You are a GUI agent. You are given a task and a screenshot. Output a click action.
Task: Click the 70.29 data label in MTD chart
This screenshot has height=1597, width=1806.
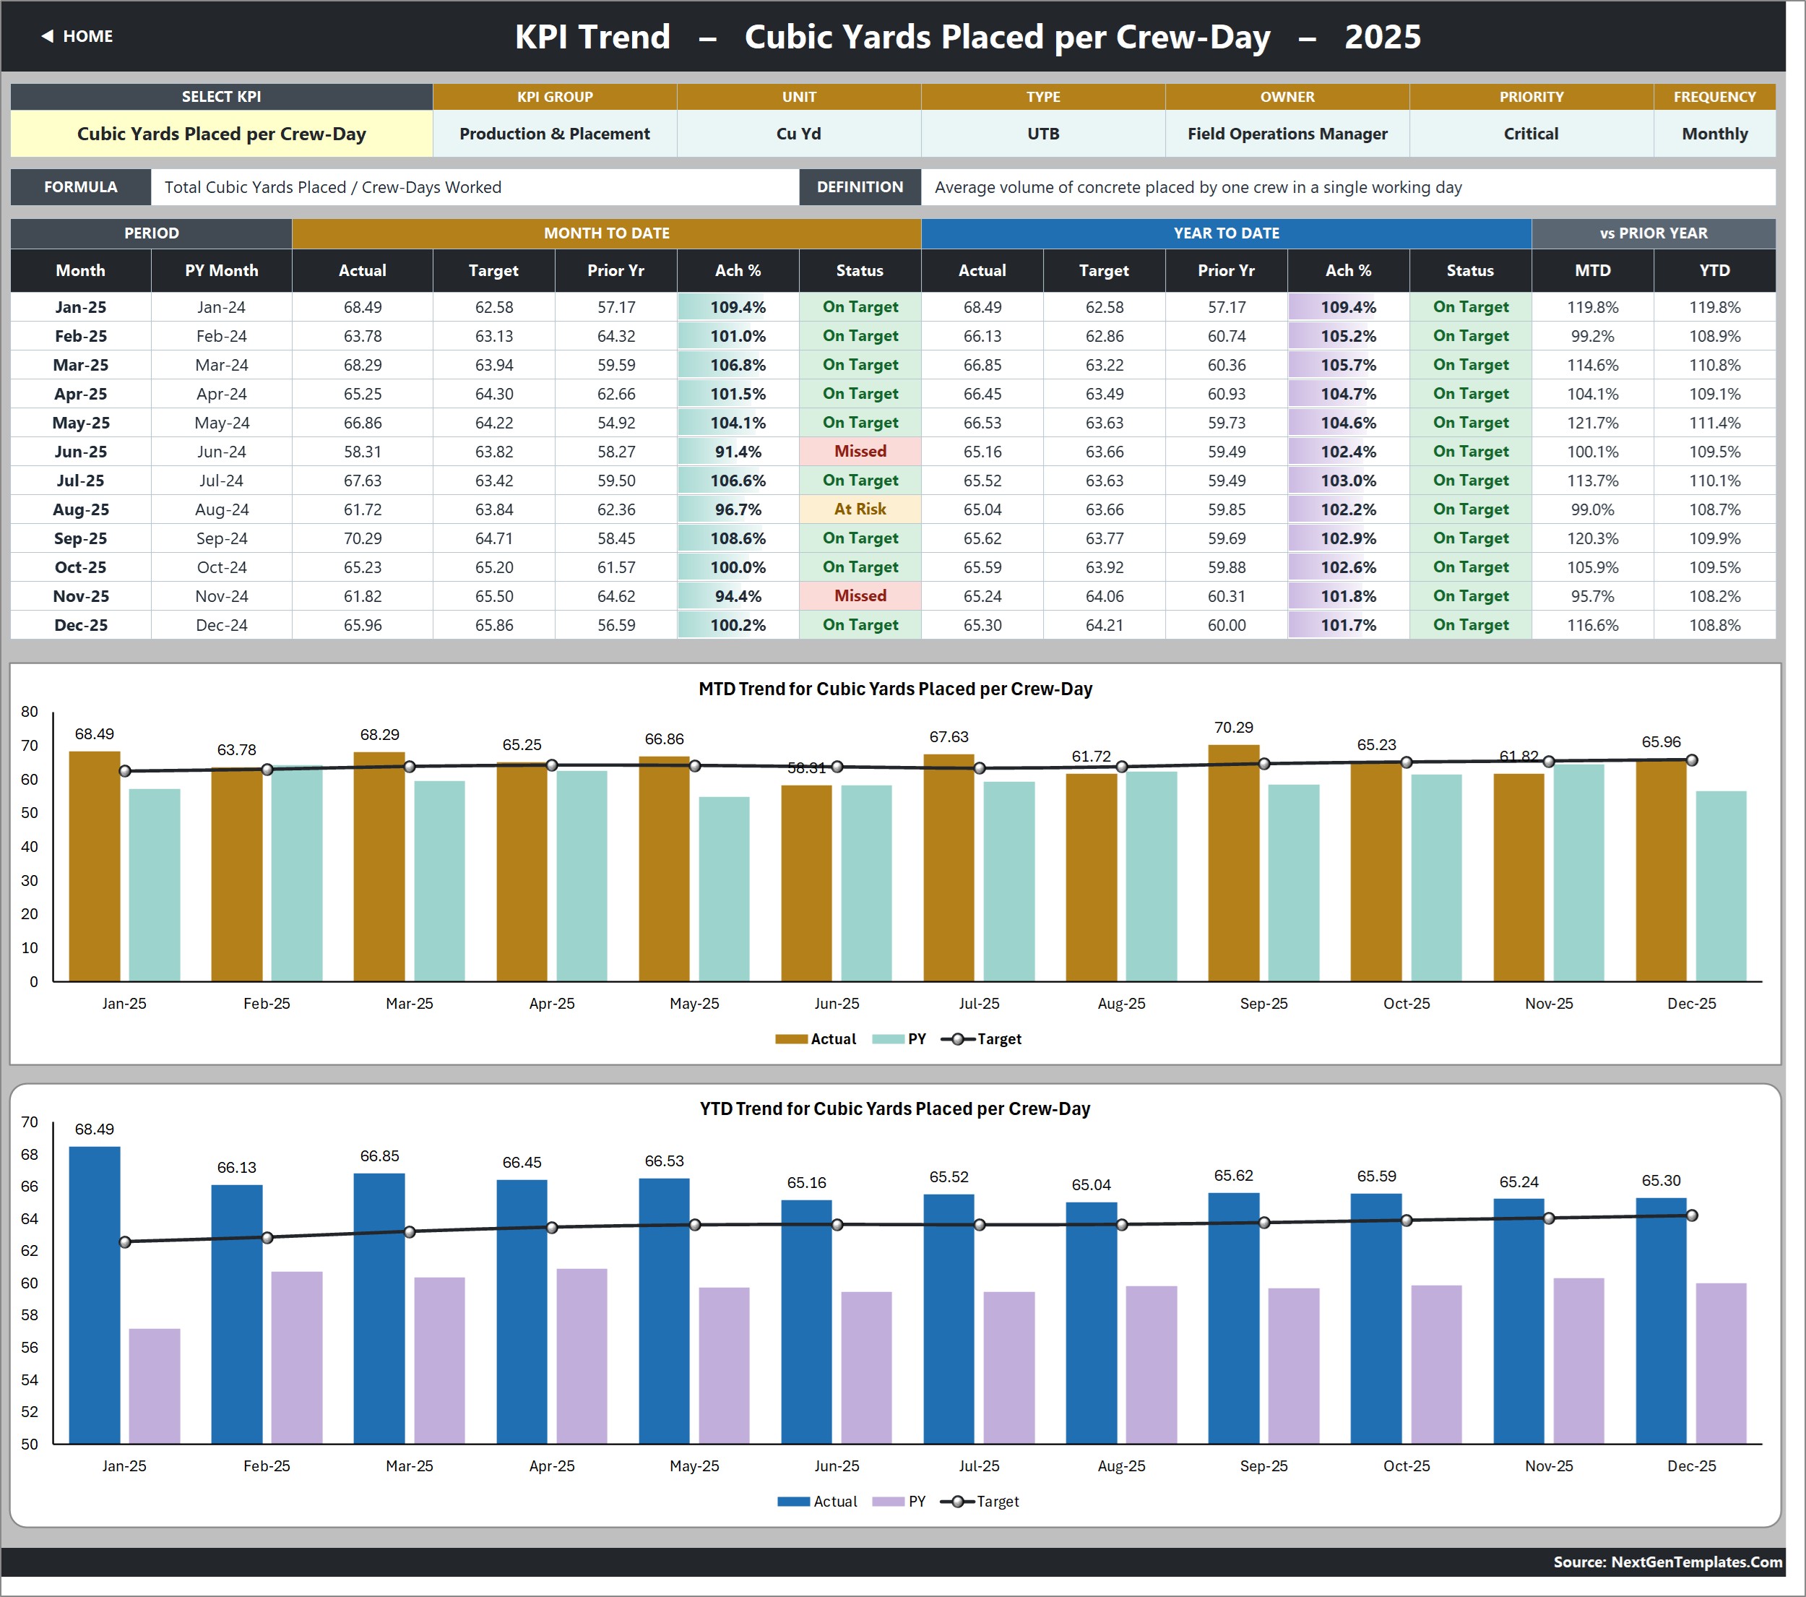[1233, 728]
